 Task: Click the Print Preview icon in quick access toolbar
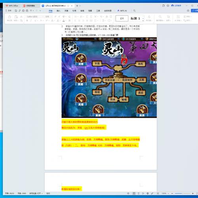pos(27,11)
